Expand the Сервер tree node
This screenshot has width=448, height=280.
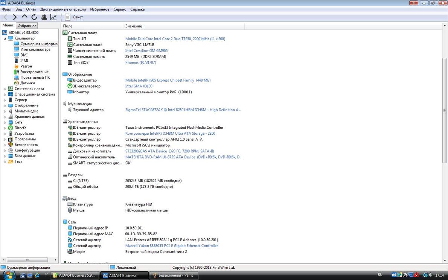[5, 100]
